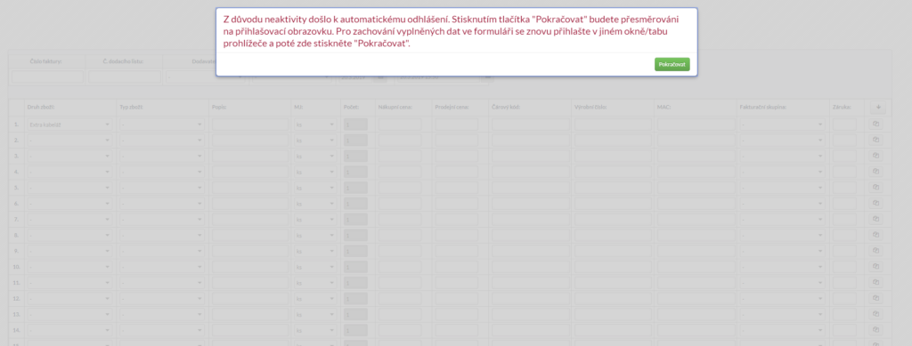Open the Druh zboží dropdown in row 6
The height and width of the screenshot is (346, 912).
pos(69,203)
